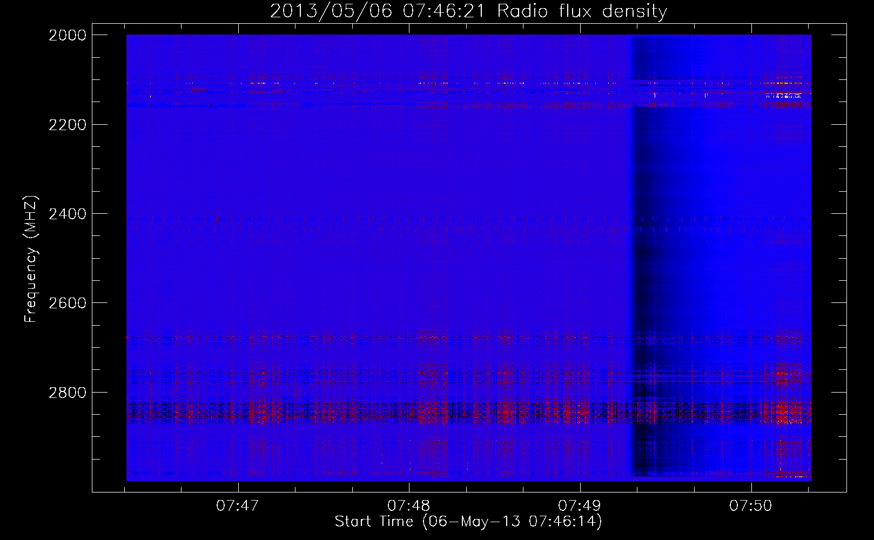Click the 07:47 time tick label
The width and height of the screenshot is (874, 540).
[x=238, y=506]
